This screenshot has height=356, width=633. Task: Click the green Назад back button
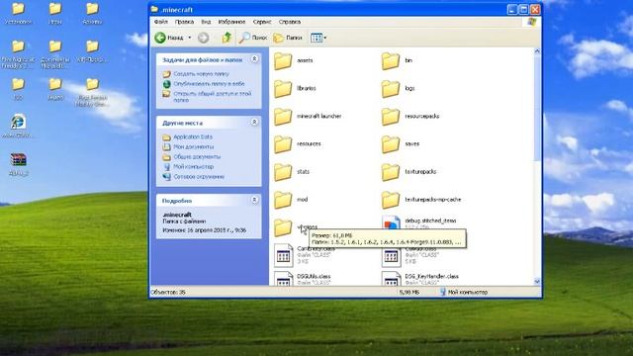click(x=169, y=38)
